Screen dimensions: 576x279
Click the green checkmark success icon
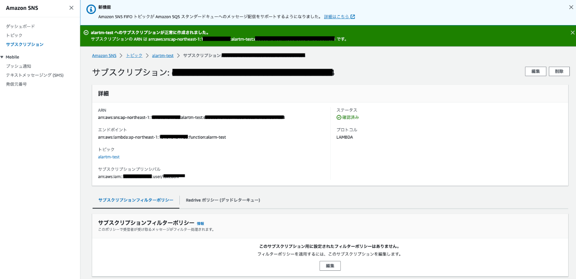pyautogui.click(x=86, y=33)
